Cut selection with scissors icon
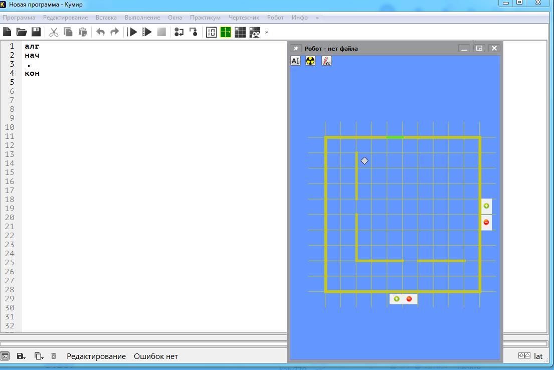This screenshot has height=370, width=554. point(54,32)
